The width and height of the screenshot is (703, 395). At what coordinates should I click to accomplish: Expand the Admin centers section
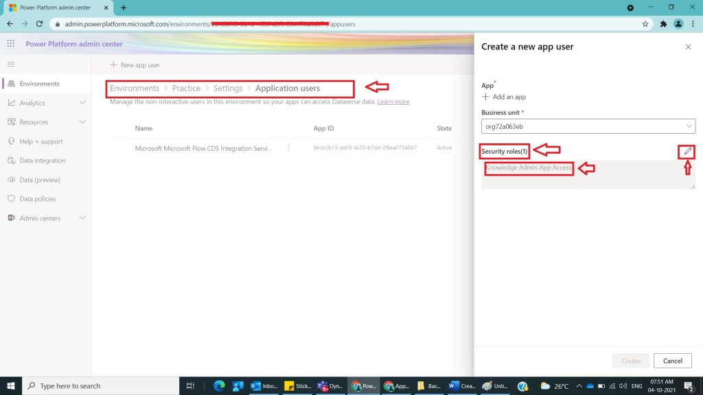click(x=82, y=218)
